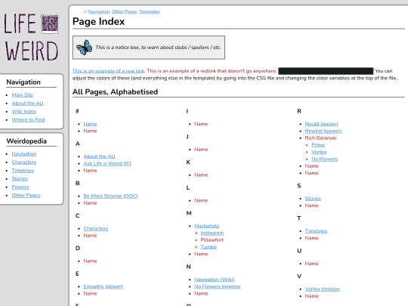Click the blue butterfly notice icon
Screen dimensions: 408x306
click(85, 48)
